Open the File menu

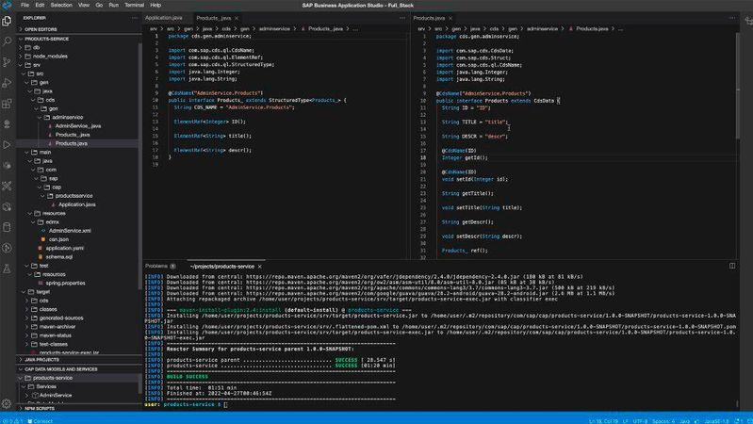(x=25, y=5)
